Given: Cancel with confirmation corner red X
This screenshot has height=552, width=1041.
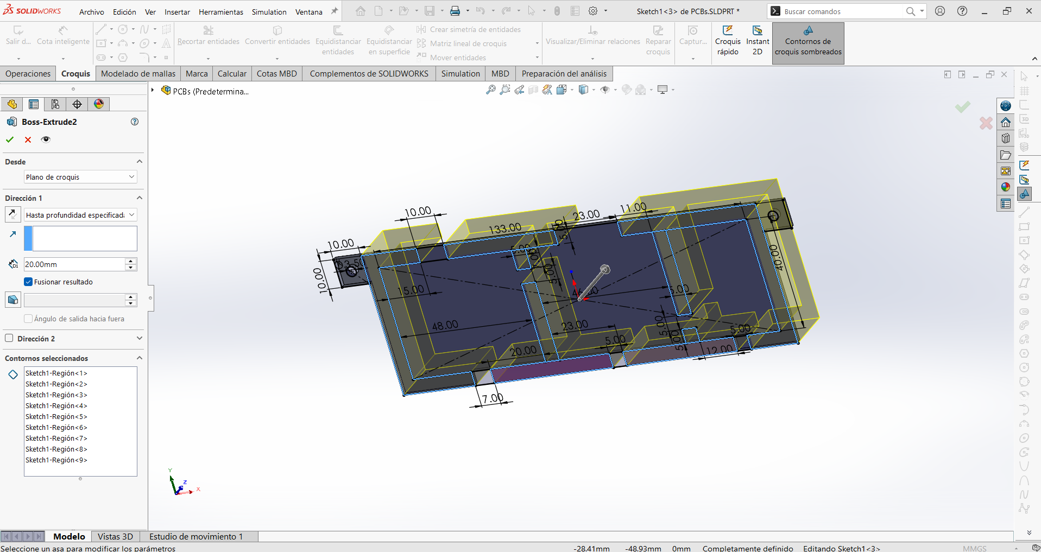Looking at the screenshot, I should [x=986, y=123].
